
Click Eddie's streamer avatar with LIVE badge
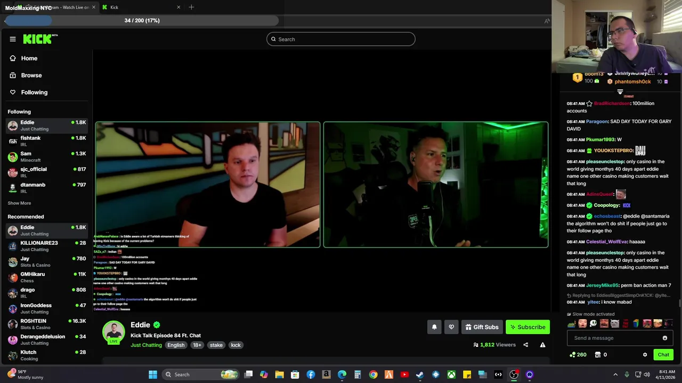coord(113,332)
